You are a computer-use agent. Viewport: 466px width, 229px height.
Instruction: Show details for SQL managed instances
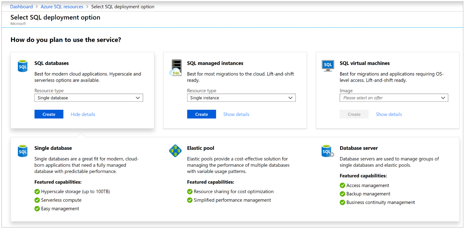click(x=236, y=114)
